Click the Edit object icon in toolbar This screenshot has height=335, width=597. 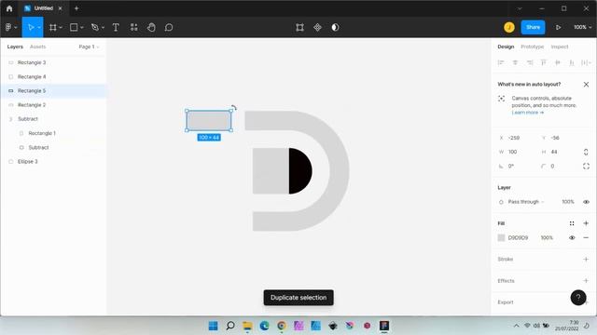click(299, 27)
